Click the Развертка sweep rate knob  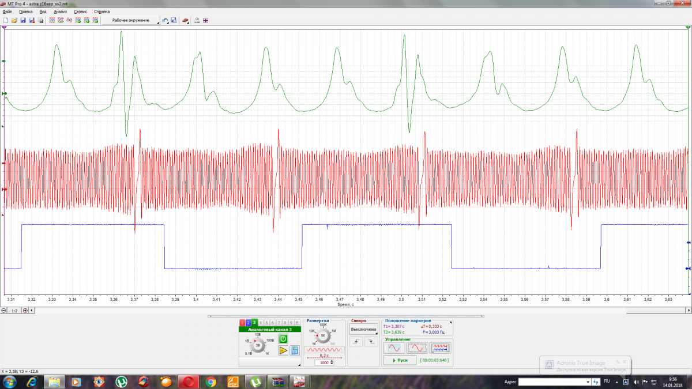323,335
